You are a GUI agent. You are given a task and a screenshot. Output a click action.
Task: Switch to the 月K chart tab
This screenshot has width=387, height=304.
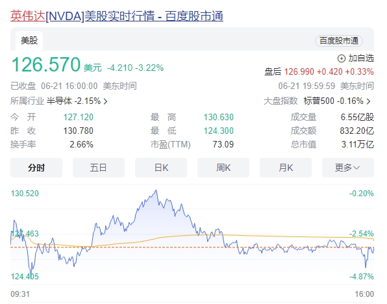(x=286, y=168)
